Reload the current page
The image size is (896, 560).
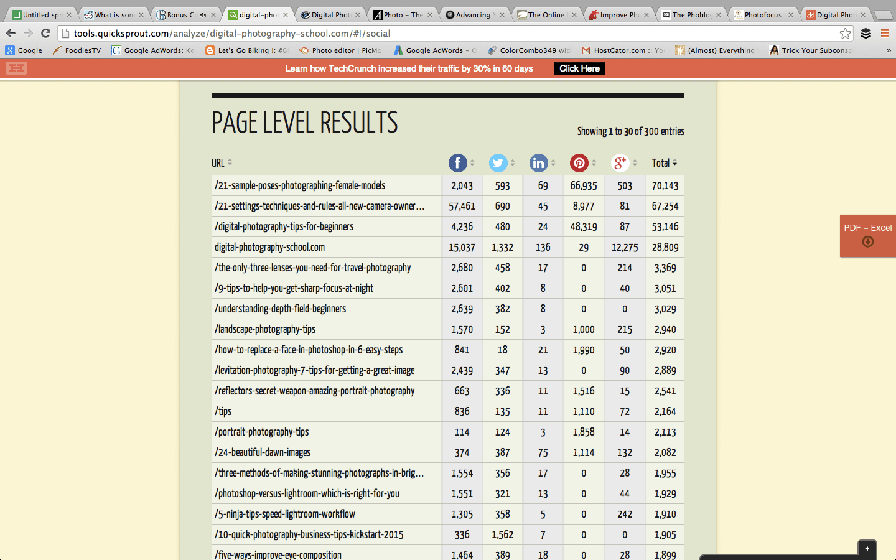point(45,33)
